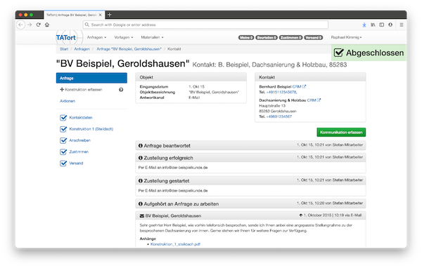Open the Vorlagen dropdown menu

coord(124,37)
